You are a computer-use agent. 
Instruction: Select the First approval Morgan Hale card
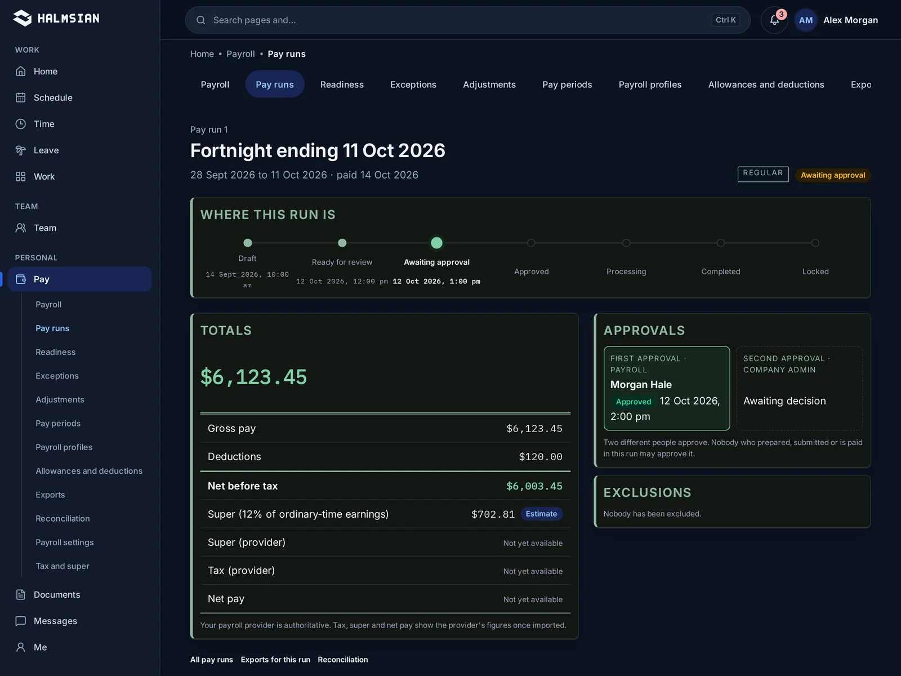[x=667, y=388]
